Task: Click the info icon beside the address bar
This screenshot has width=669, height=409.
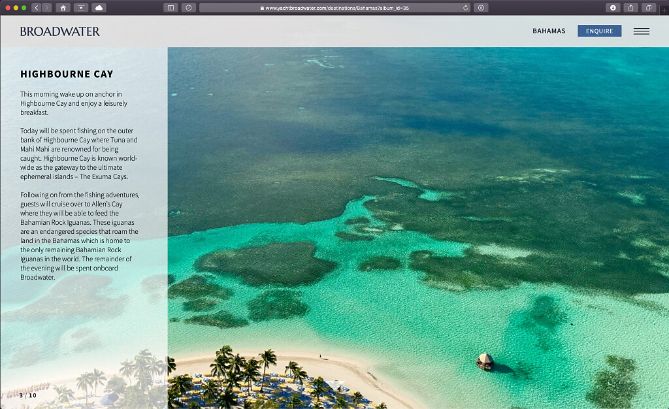Action: [481, 8]
